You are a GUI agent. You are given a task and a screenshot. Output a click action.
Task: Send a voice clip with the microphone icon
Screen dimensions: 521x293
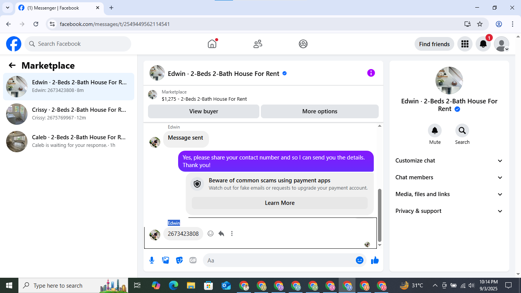152,260
